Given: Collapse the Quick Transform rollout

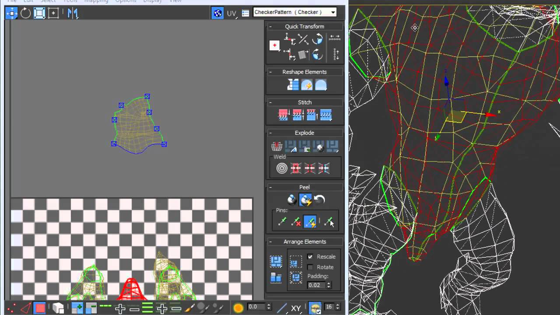Looking at the screenshot, I should [270, 27].
